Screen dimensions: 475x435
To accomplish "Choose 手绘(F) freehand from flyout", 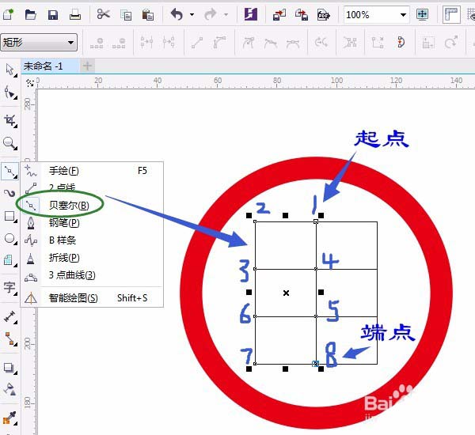I will pyautogui.click(x=92, y=171).
